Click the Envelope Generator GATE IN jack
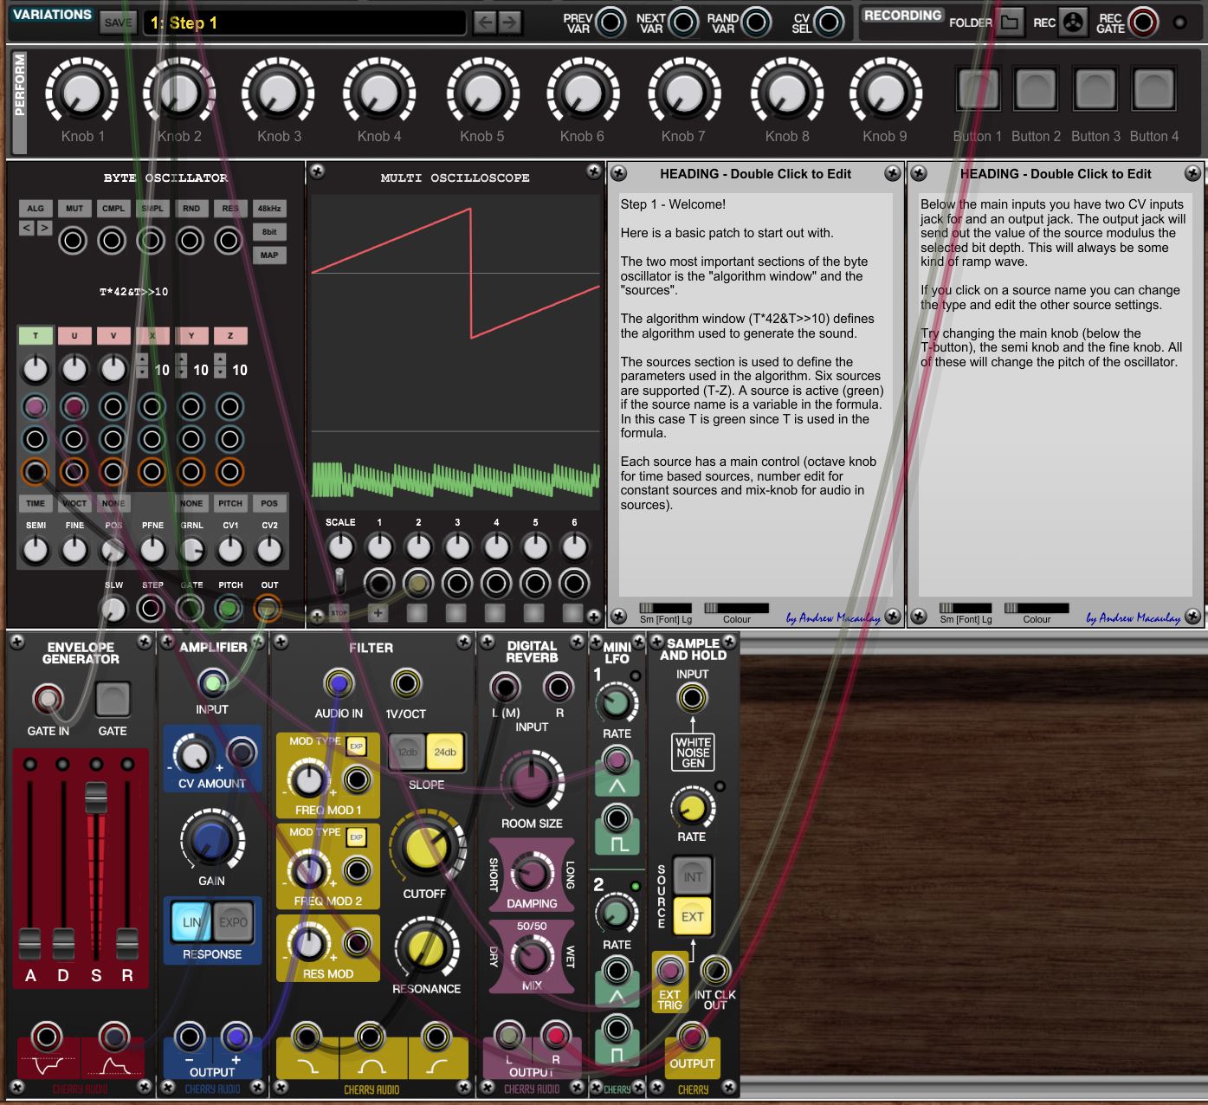This screenshot has width=1208, height=1105. pos(48,699)
